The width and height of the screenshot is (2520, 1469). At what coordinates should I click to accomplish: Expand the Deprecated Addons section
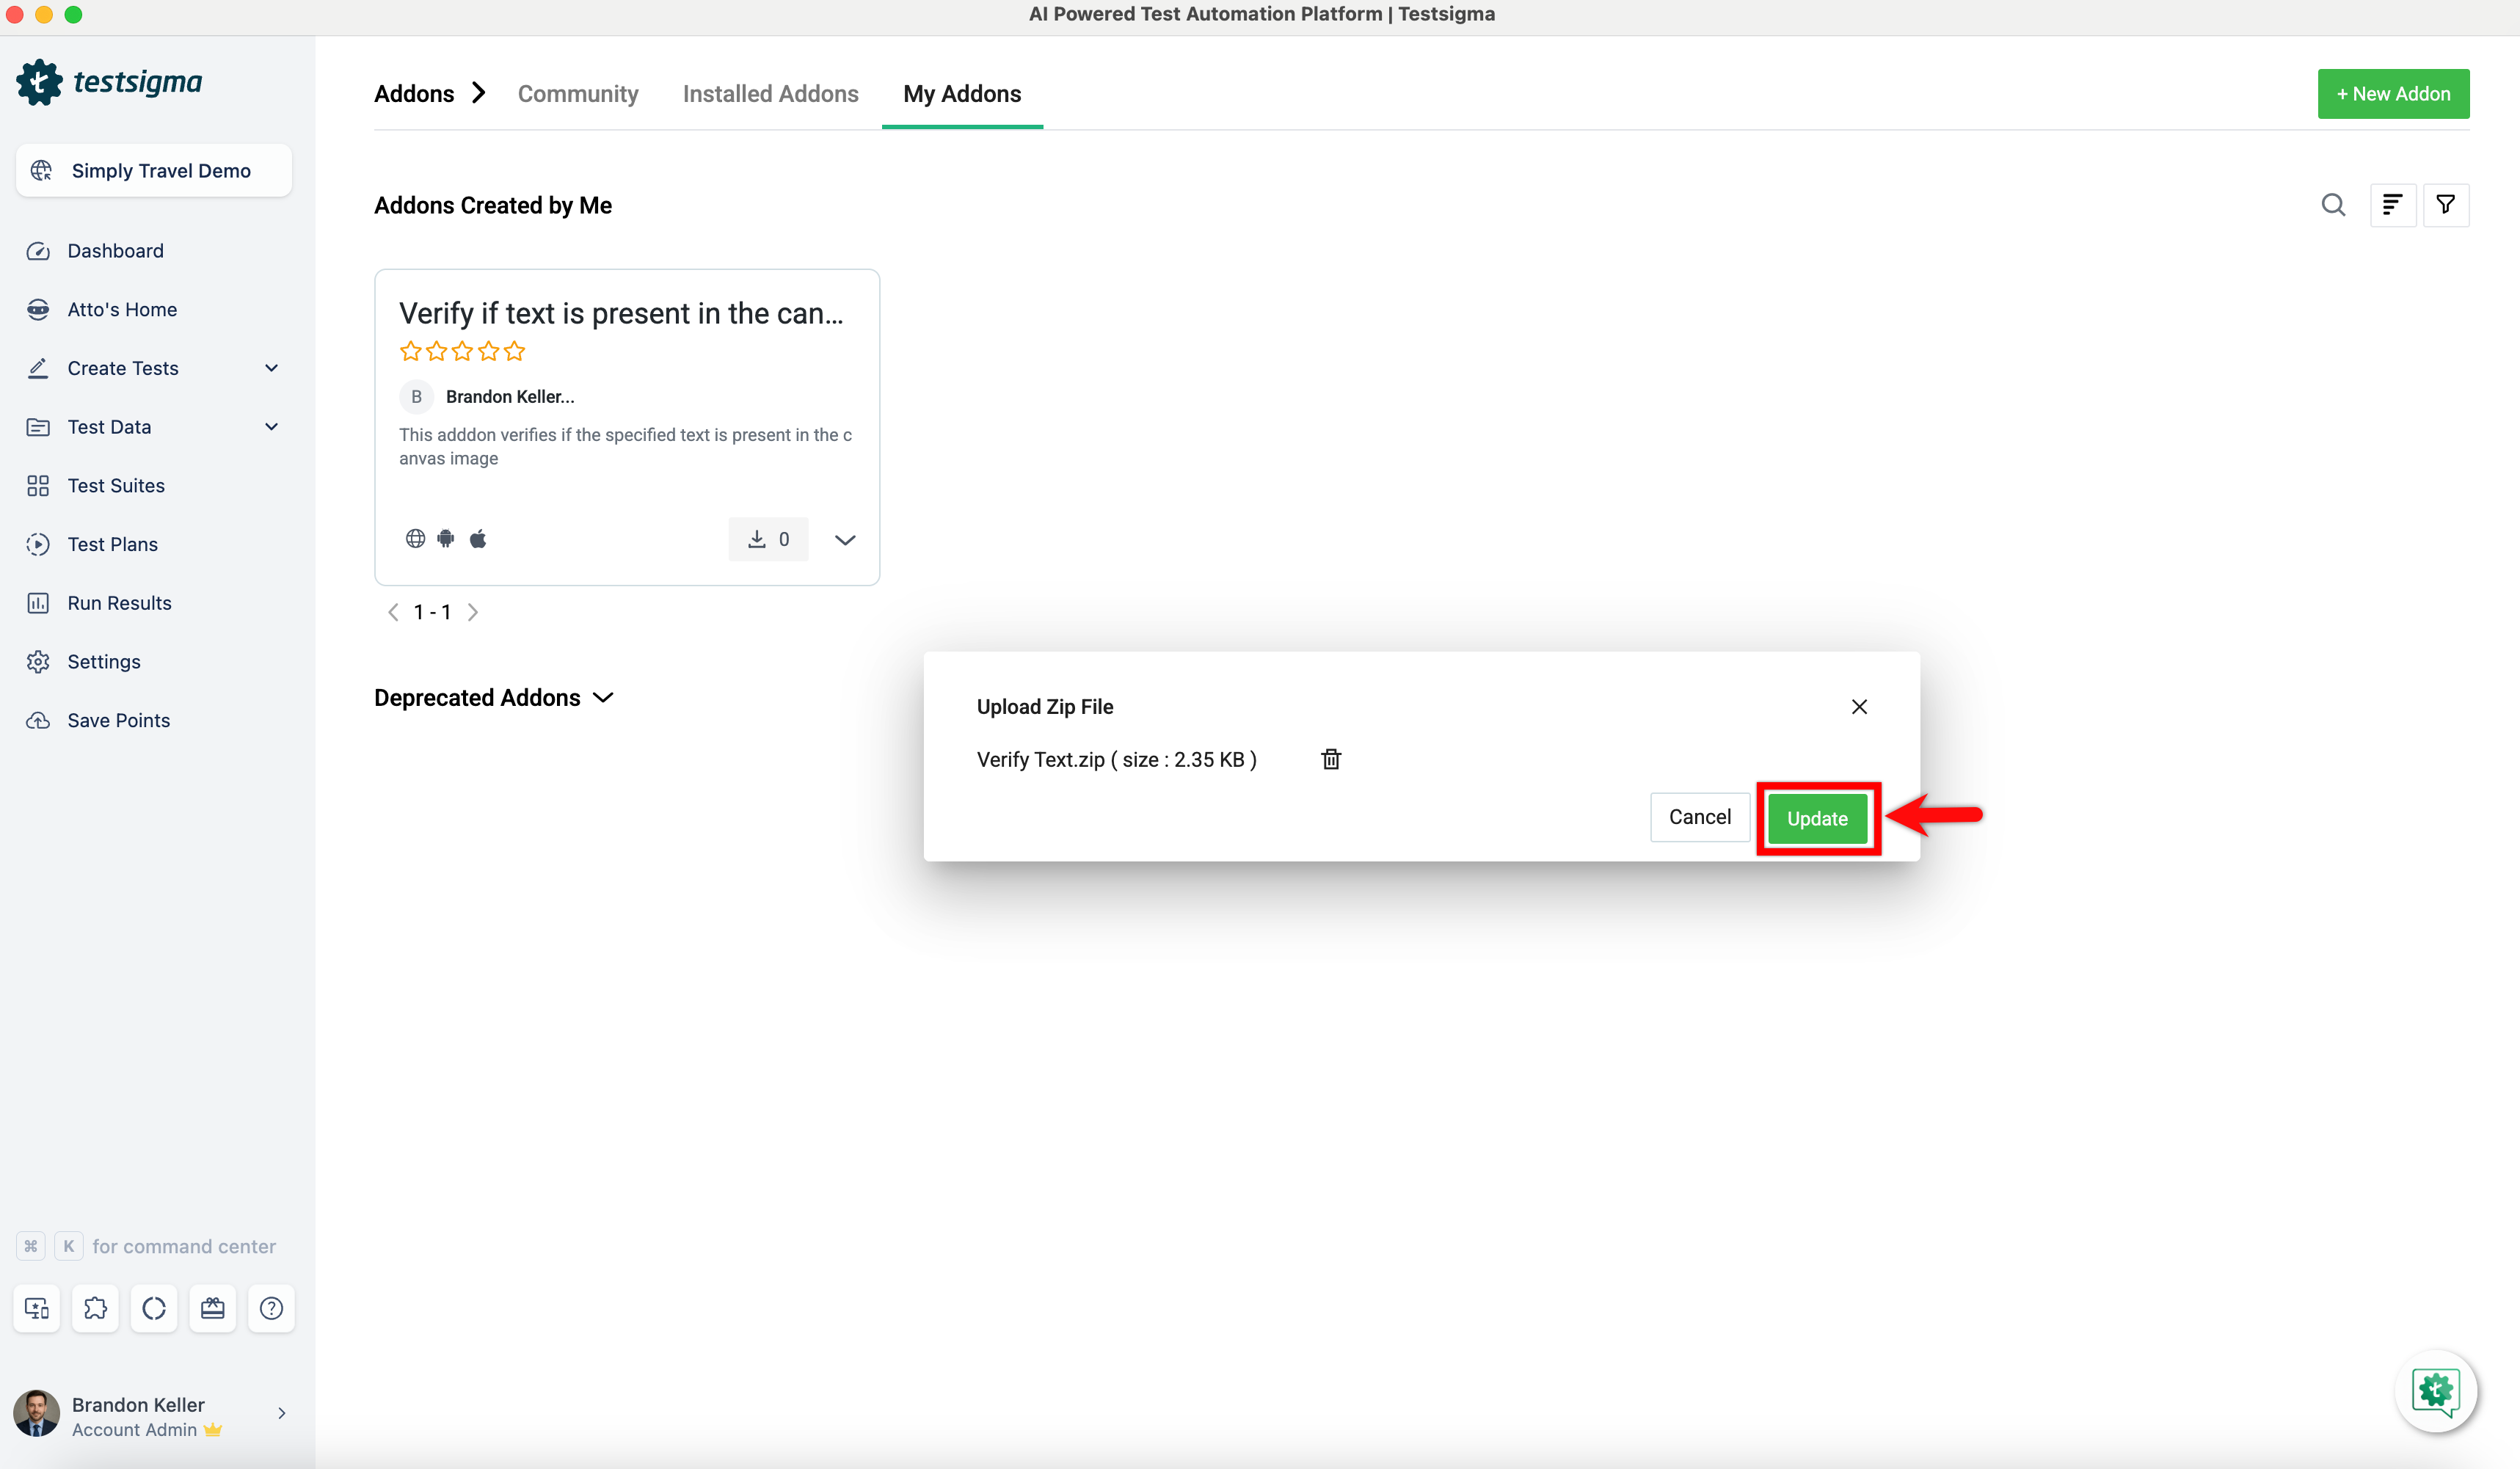coord(603,698)
